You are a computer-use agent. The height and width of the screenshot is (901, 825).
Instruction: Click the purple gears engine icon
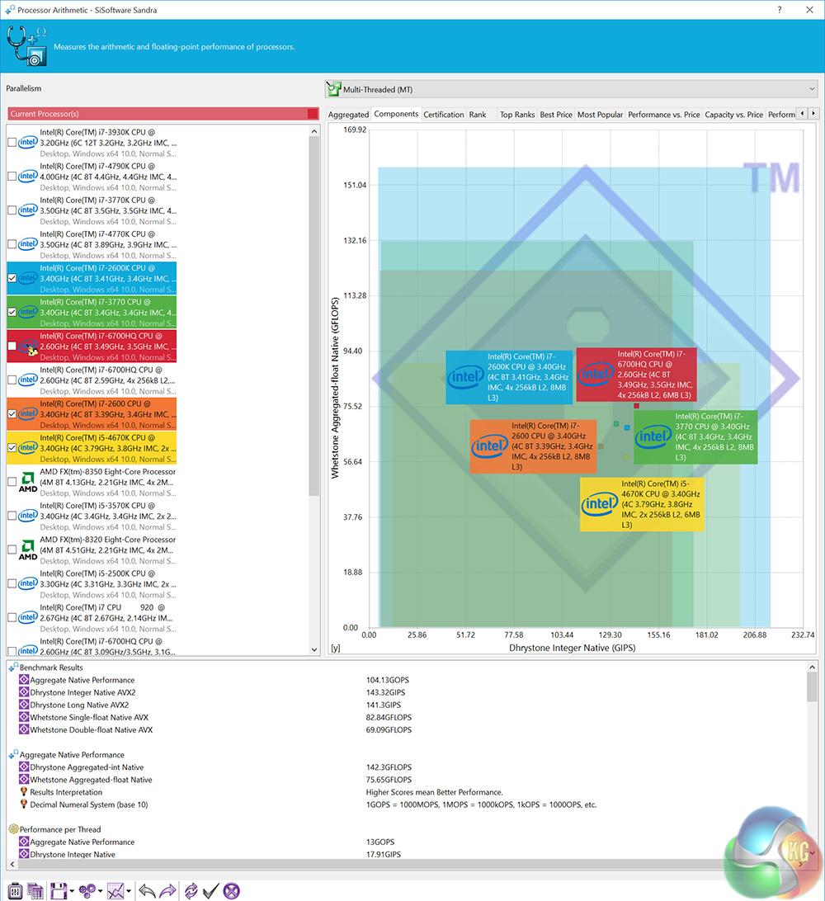click(x=87, y=891)
